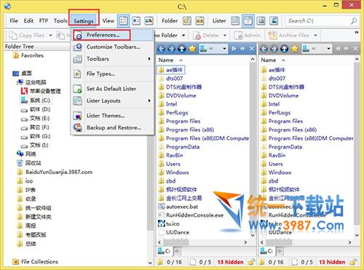Open the Tools menu

pos(60,21)
